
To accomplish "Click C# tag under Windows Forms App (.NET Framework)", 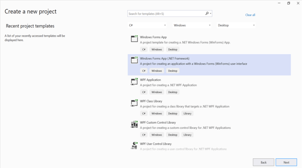I will [x=144, y=71].
